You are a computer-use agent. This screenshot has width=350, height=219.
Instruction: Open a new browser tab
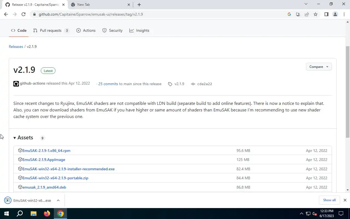pos(139,5)
